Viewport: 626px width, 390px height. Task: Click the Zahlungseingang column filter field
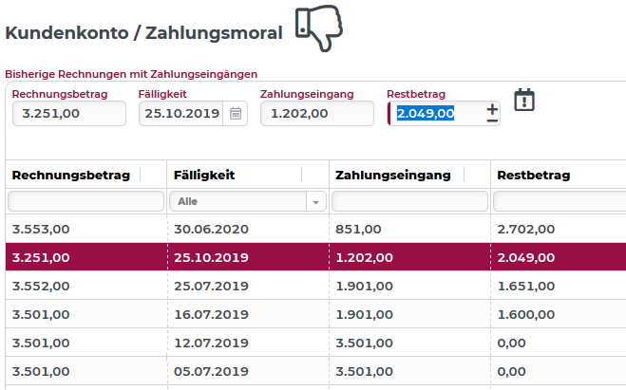point(409,201)
